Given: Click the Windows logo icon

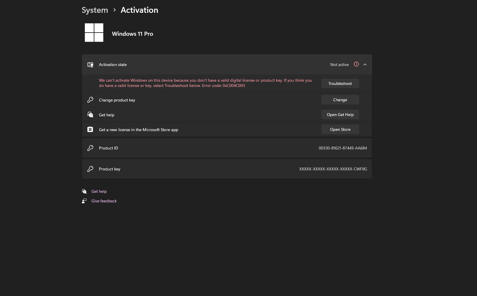Looking at the screenshot, I should 94,33.
